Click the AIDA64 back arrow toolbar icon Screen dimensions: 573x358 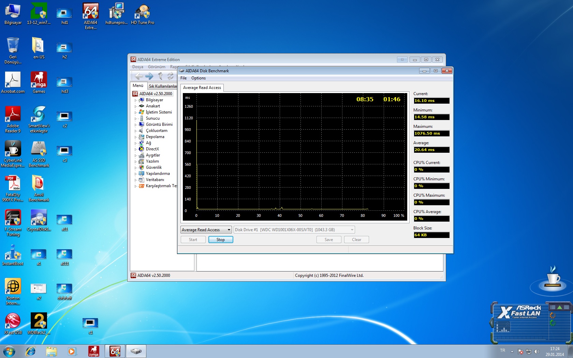click(139, 76)
